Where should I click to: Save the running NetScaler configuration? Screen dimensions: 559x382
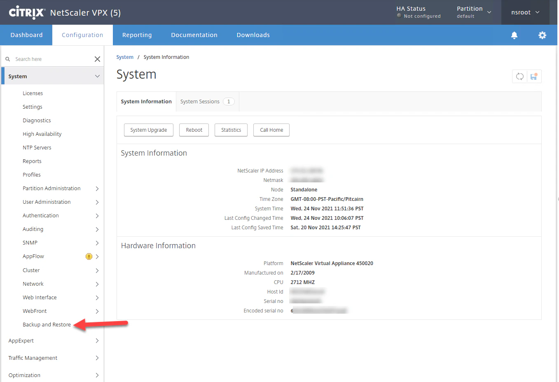click(534, 76)
